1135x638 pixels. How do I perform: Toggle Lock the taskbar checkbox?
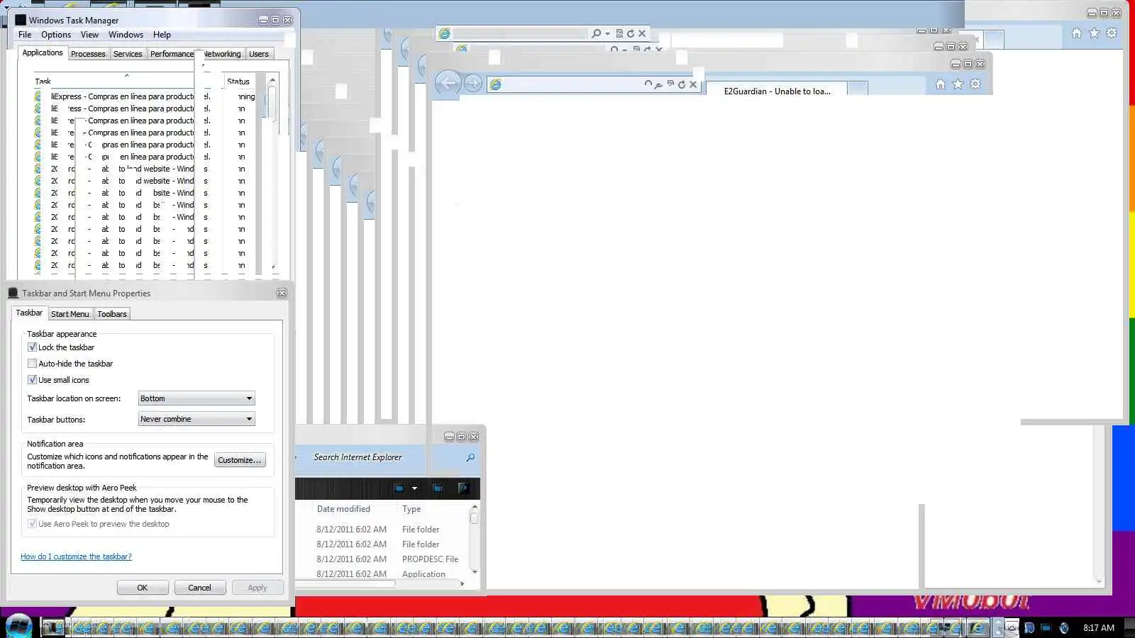coord(32,347)
